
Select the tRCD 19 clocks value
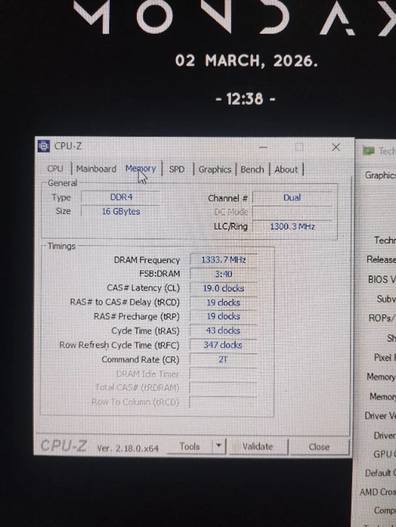tap(223, 303)
